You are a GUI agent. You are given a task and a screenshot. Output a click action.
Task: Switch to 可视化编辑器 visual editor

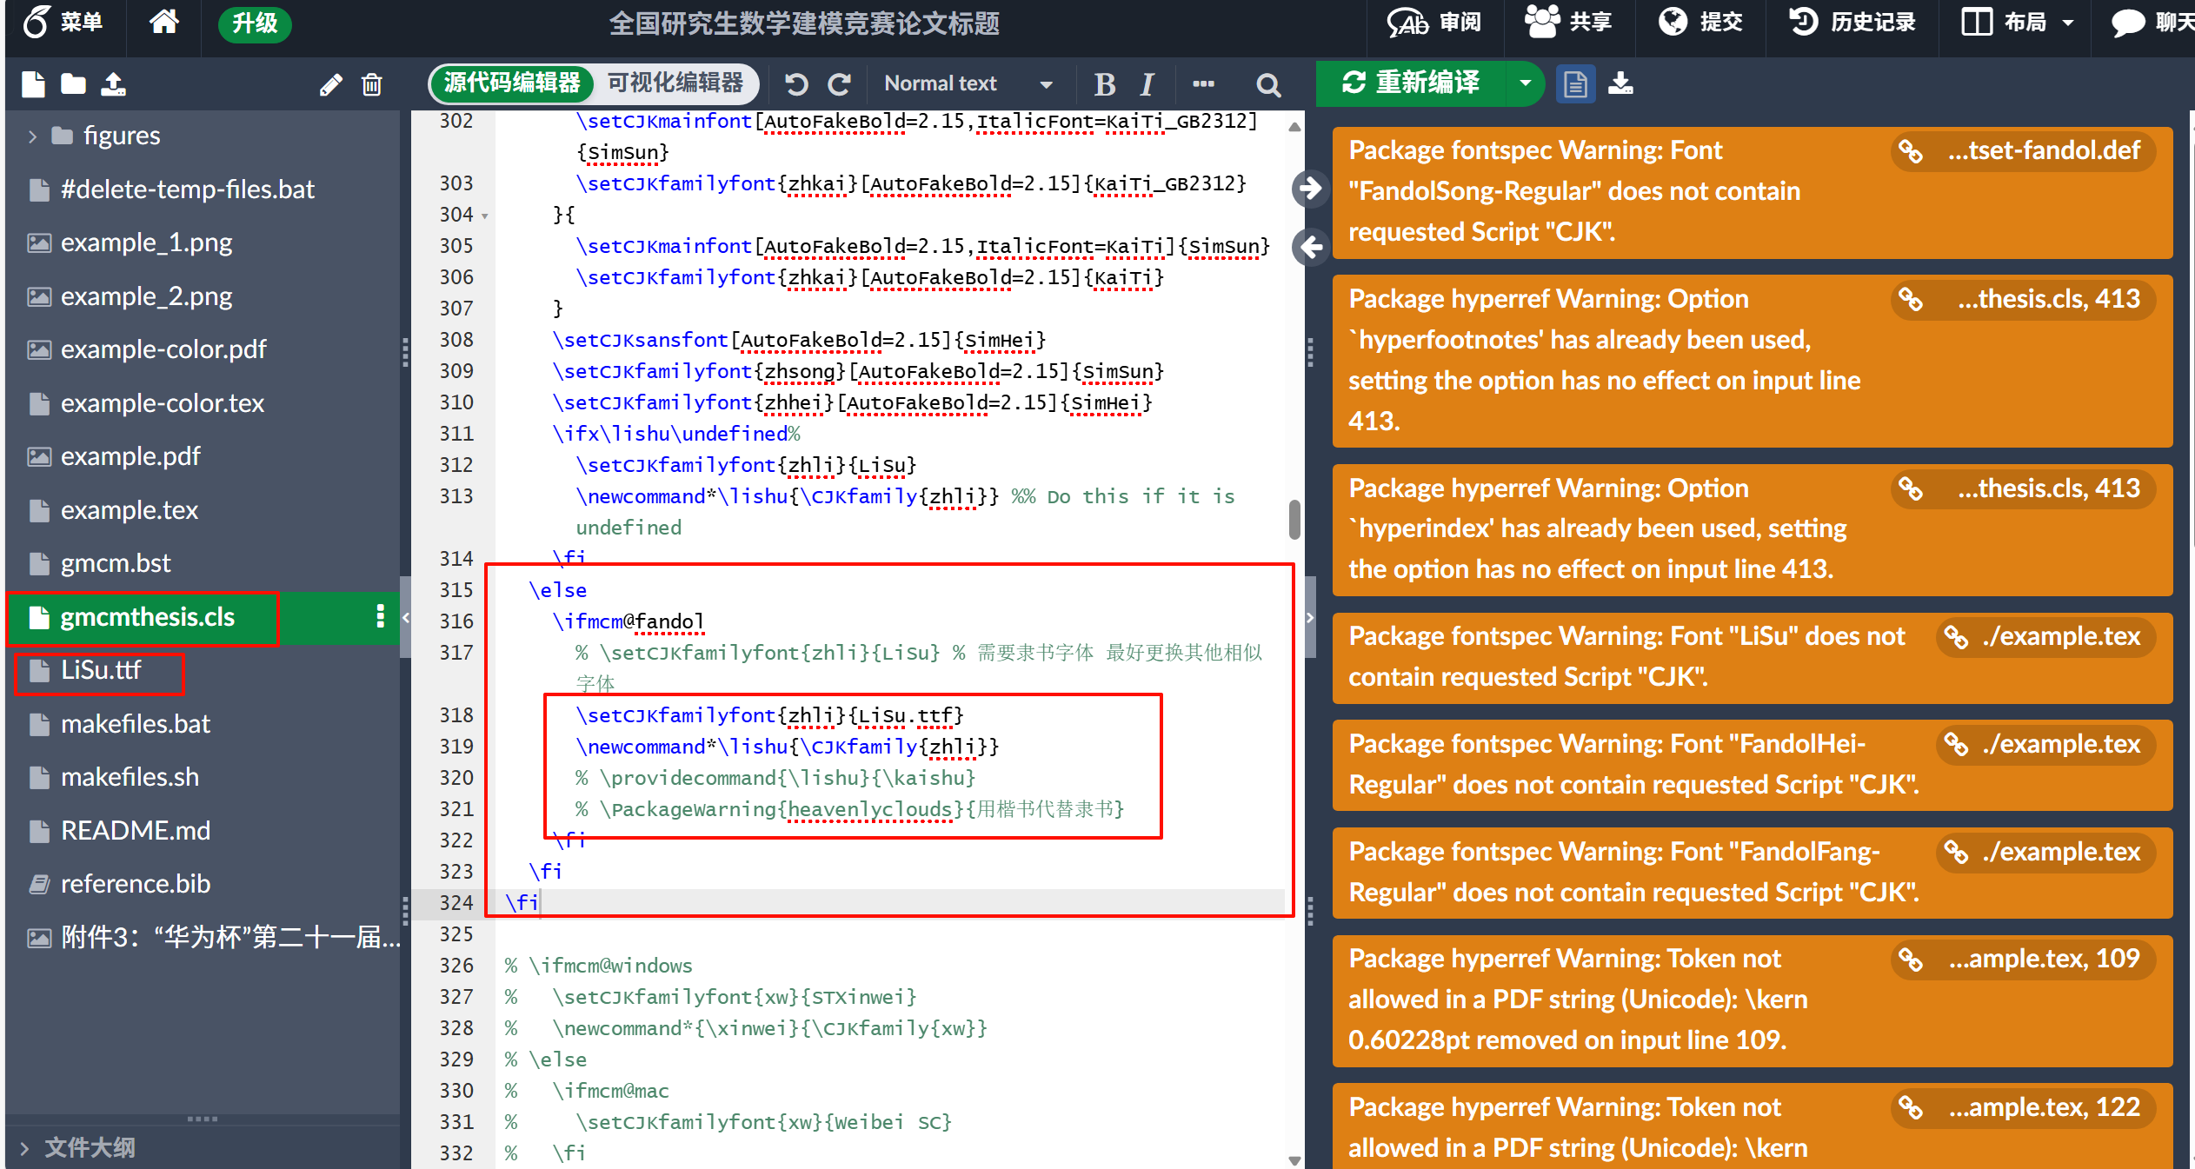point(675,83)
